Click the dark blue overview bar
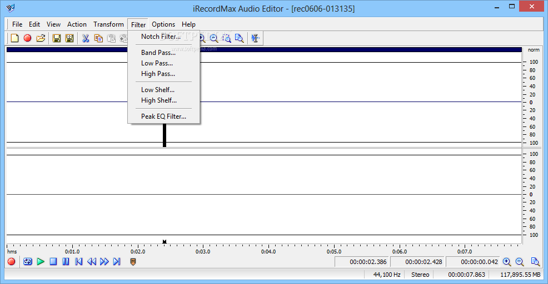 (x=264, y=49)
